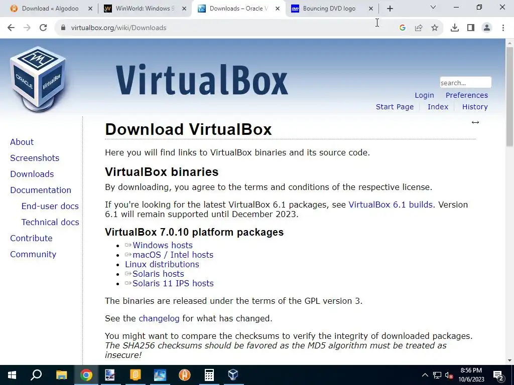This screenshot has width=514, height=385.
Task: Open Documentation in the sidebar
Action: click(x=41, y=190)
